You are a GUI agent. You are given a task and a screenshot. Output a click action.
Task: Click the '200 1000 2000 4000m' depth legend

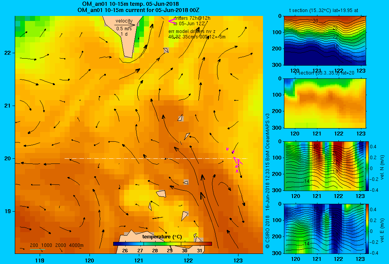(x=57, y=245)
